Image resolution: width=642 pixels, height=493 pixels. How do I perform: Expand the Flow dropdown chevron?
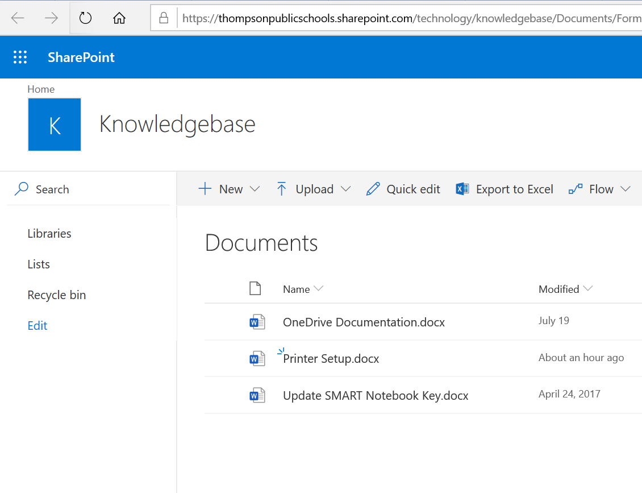[625, 189]
